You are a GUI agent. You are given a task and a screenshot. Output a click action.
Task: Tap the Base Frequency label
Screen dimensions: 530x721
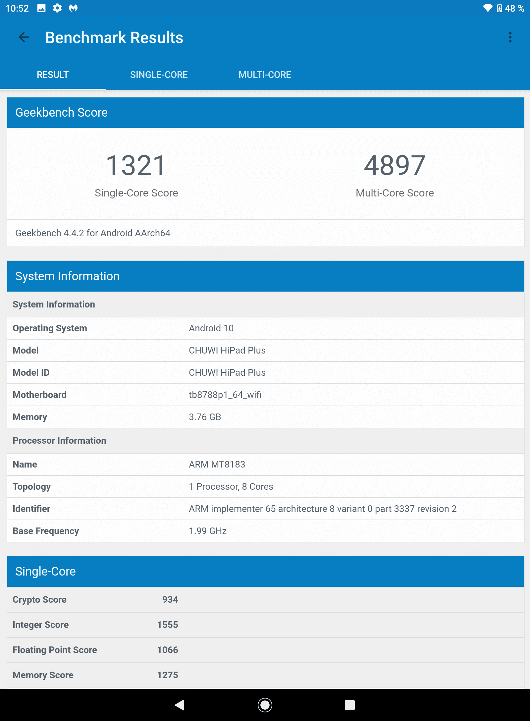click(46, 531)
